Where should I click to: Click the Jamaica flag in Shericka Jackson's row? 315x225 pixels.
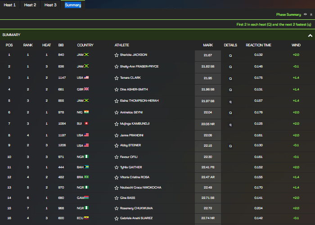pyautogui.click(x=86, y=55)
